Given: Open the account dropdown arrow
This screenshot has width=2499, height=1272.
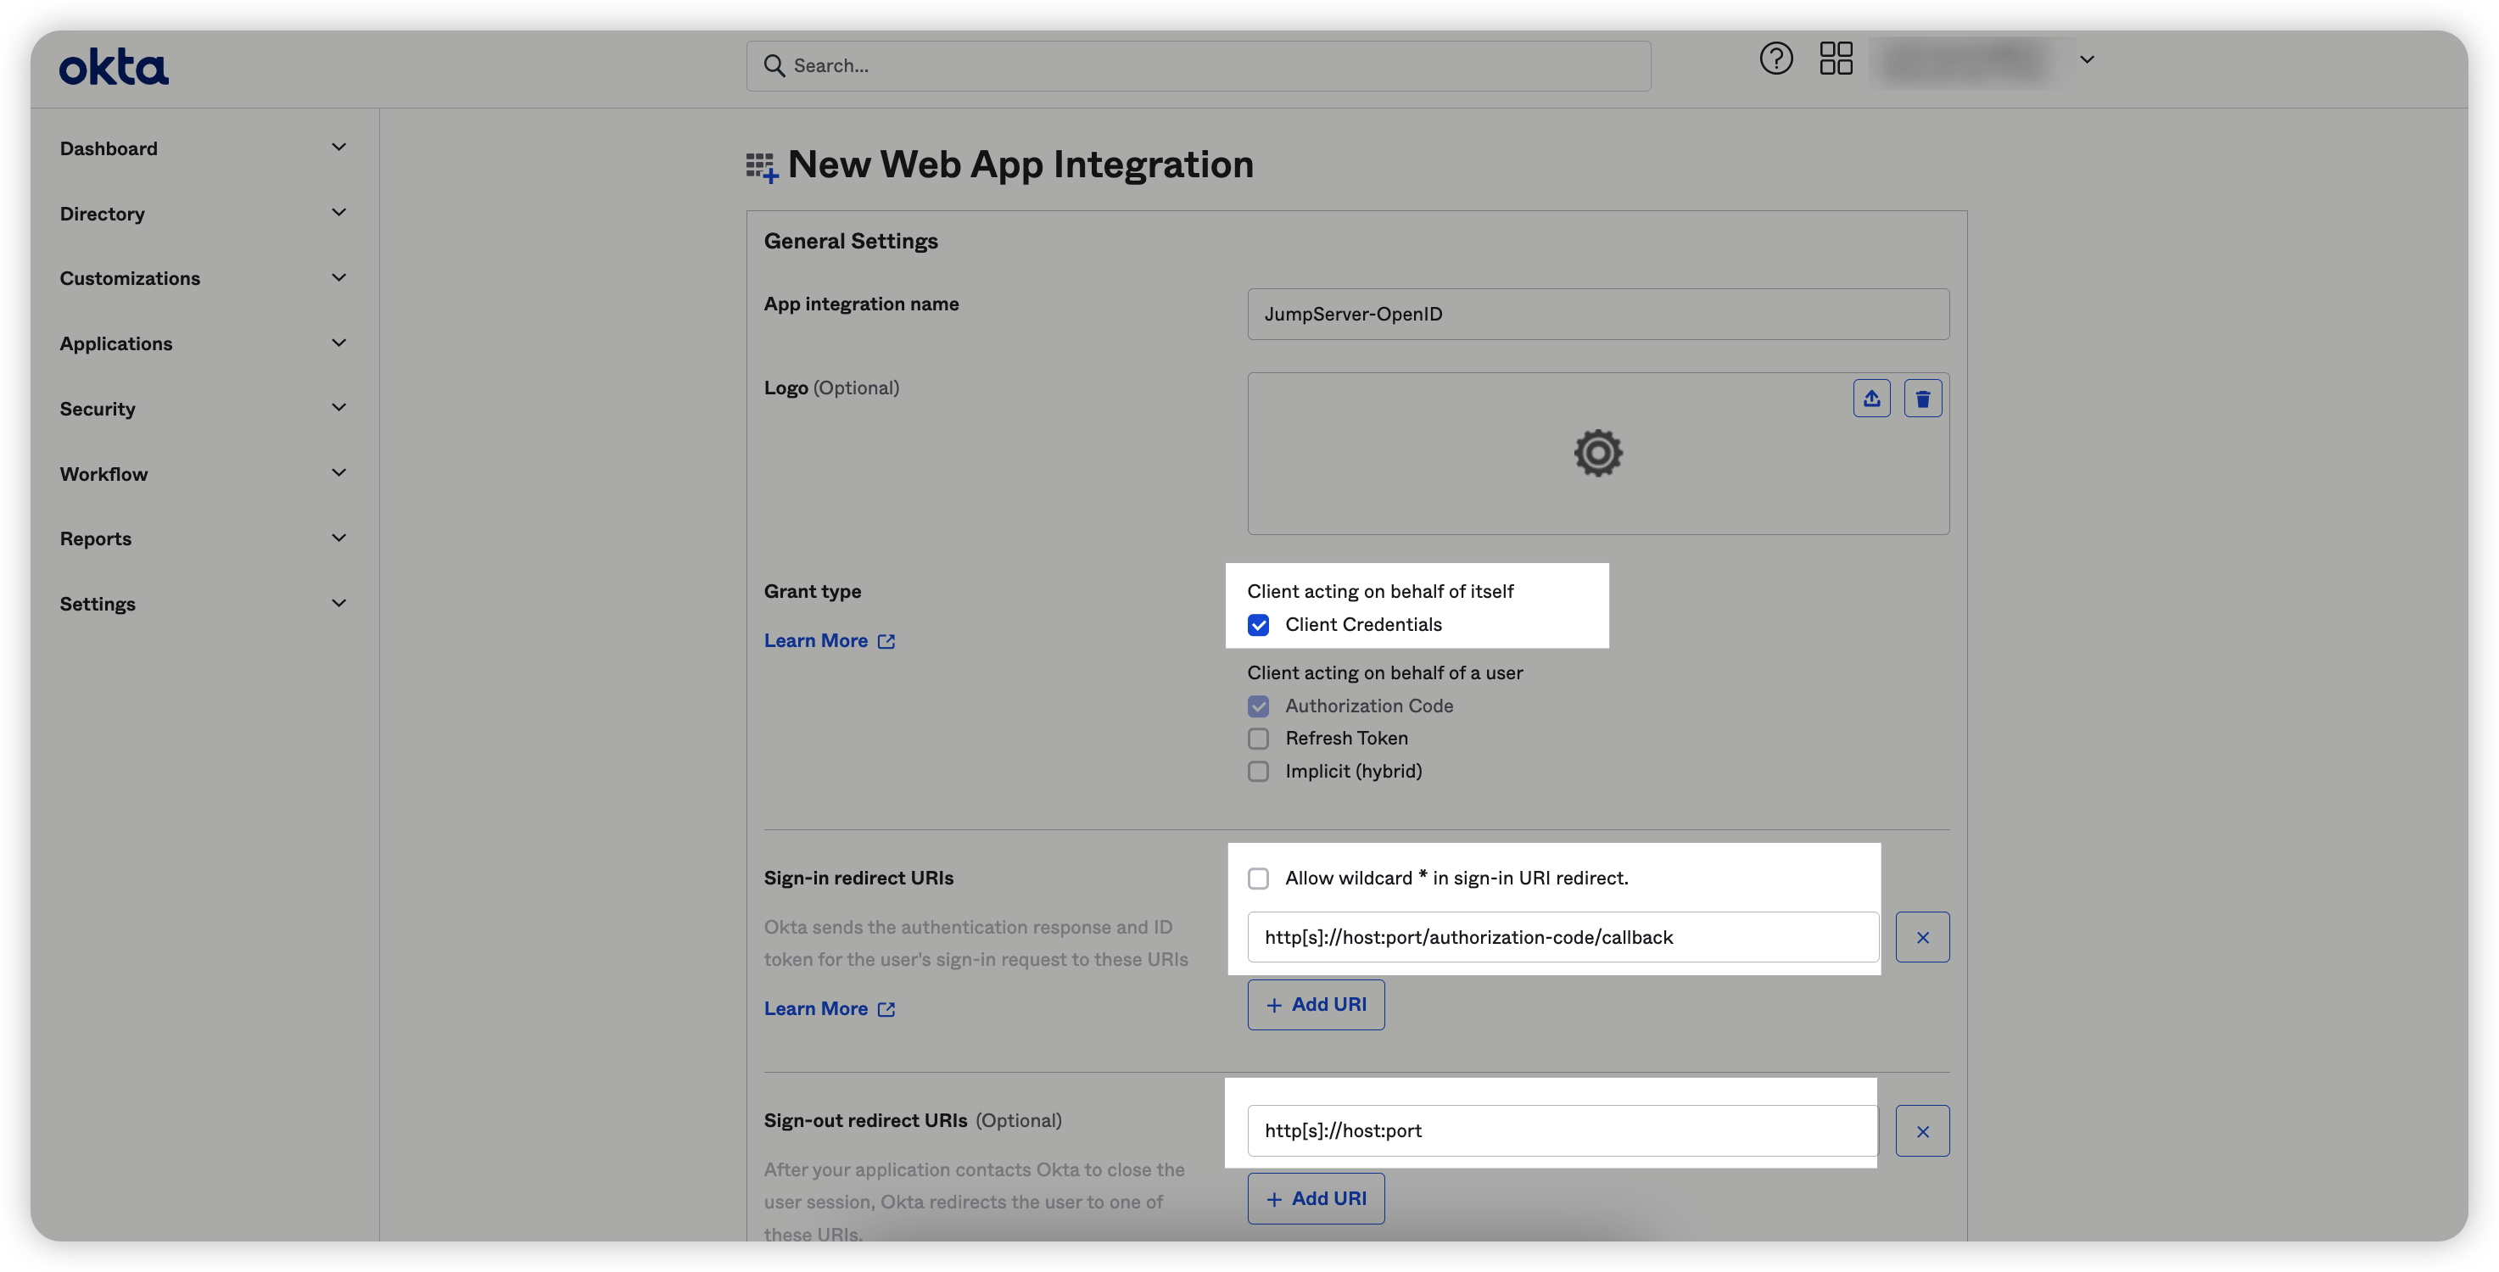Looking at the screenshot, I should coord(2087,60).
